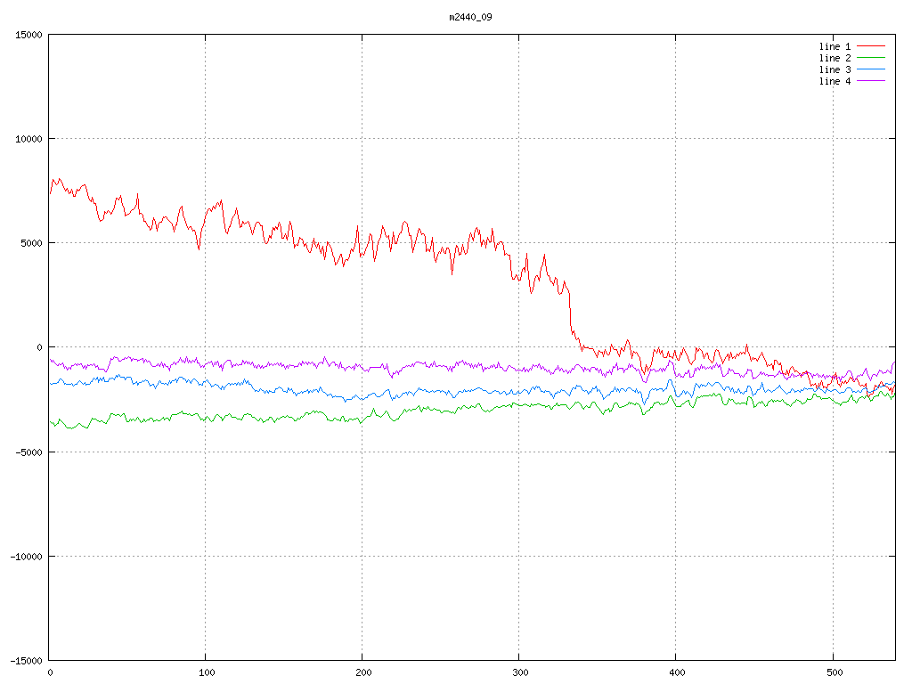Click the green line sample in legend
Viewport: 912px width, 684px height.
(x=871, y=58)
